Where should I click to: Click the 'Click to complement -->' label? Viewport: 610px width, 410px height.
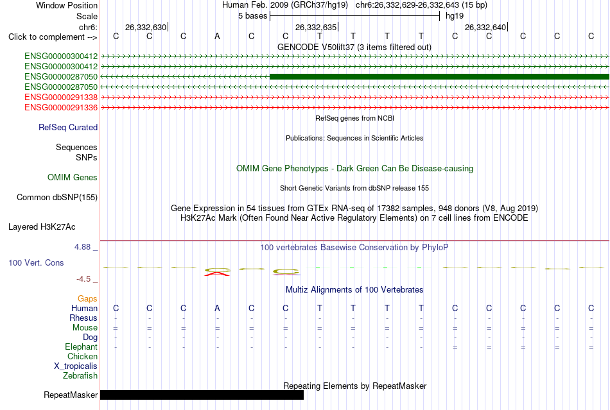53,37
